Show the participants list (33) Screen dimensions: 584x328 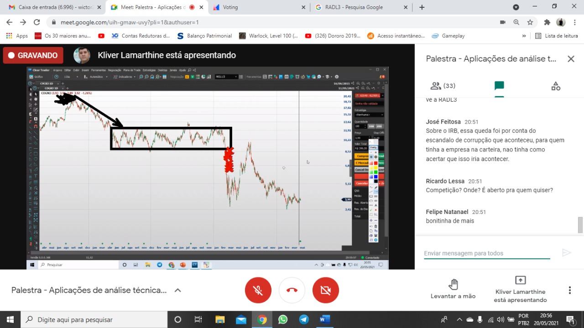443,86
